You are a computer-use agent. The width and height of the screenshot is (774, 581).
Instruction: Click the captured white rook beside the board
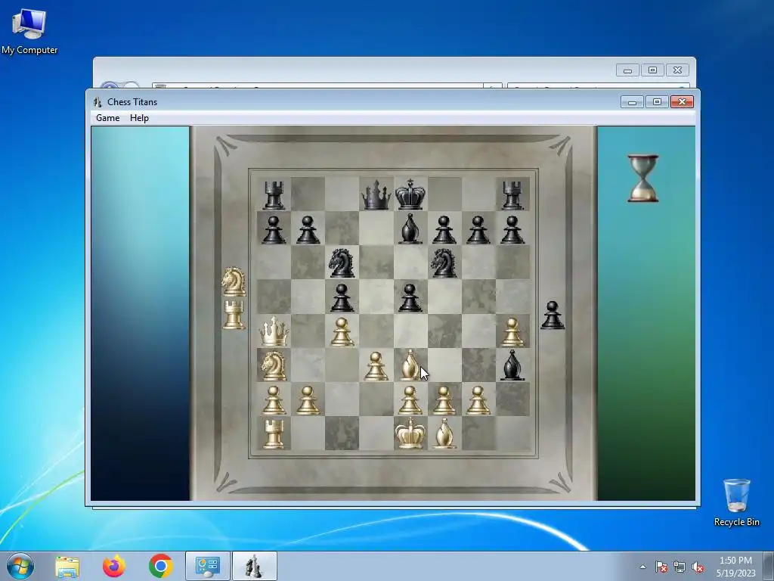(234, 314)
